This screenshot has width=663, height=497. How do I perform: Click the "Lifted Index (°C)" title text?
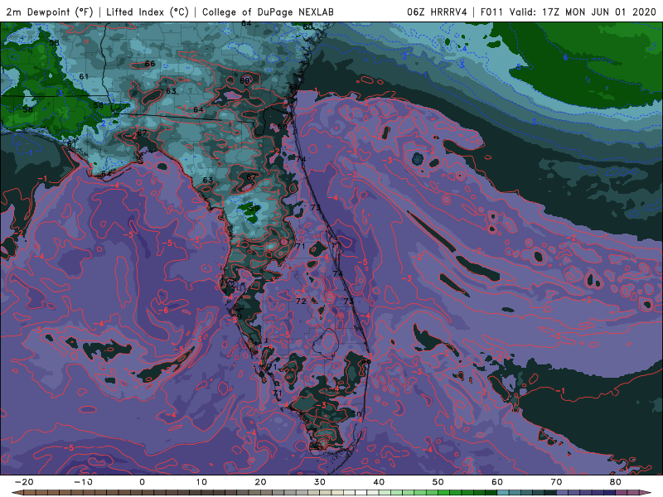pos(148,12)
